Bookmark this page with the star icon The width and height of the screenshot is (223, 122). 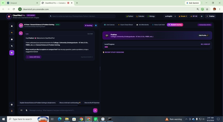pos(207,9)
